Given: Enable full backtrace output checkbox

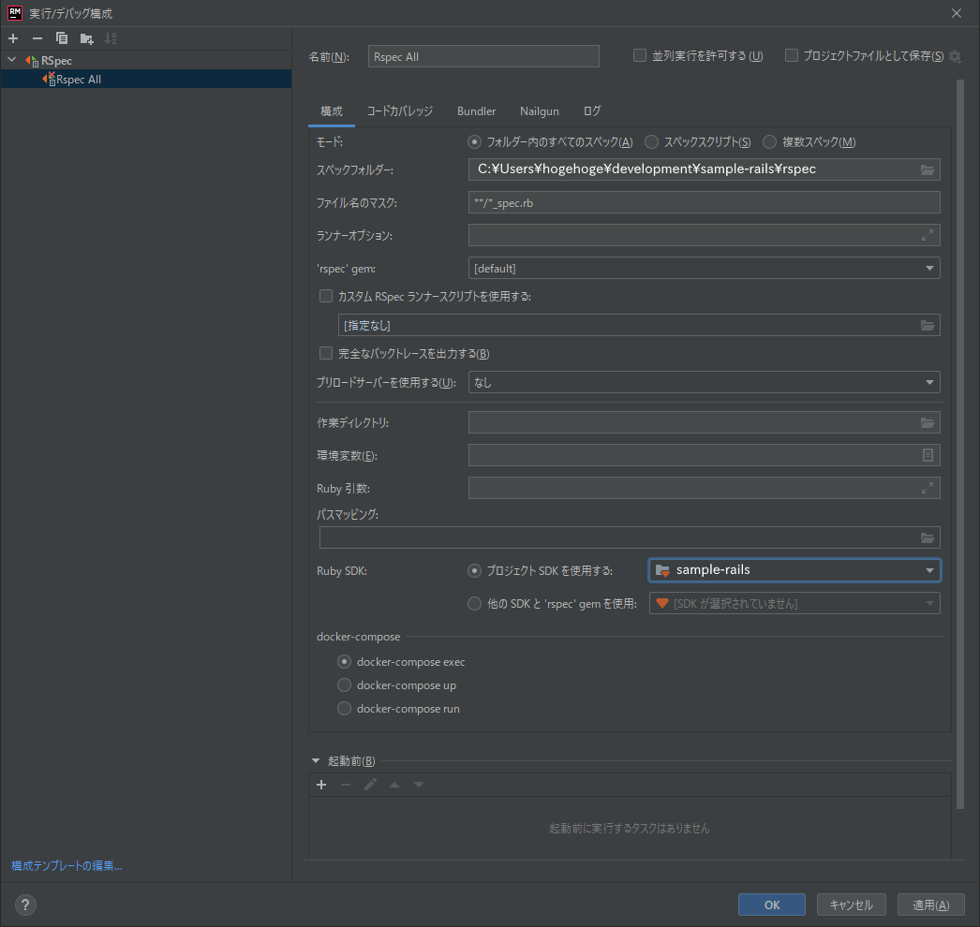Looking at the screenshot, I should click(x=326, y=354).
